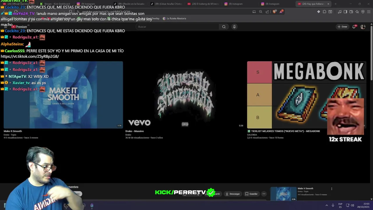Open the Drake - Massive video thumbnail
The image size is (373, 210).
[x=185, y=95]
